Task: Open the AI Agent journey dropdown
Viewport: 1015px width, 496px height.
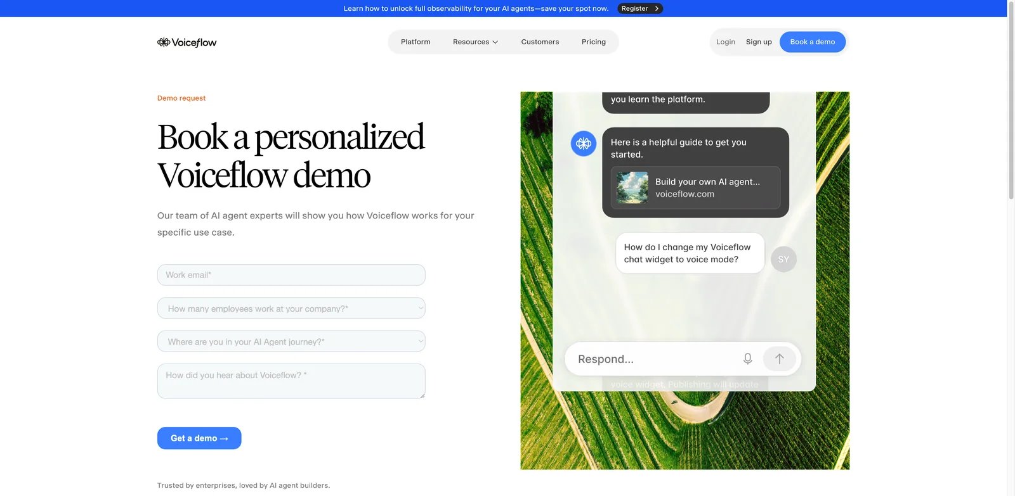Action: 291,341
